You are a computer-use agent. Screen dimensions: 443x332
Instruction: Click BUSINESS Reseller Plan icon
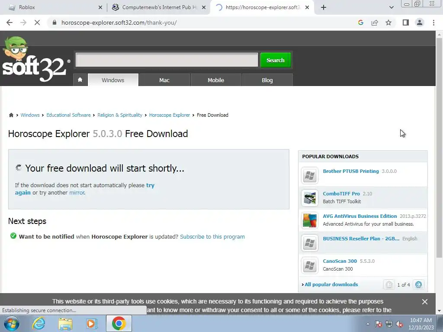(310, 243)
